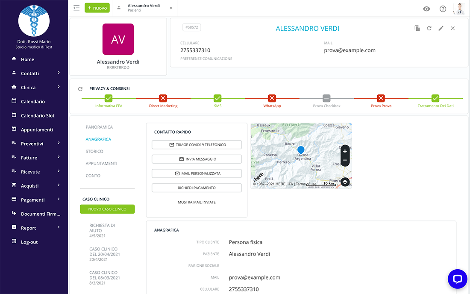470x294 pixels.
Task: Open the help question mark icon
Action: click(442, 8)
